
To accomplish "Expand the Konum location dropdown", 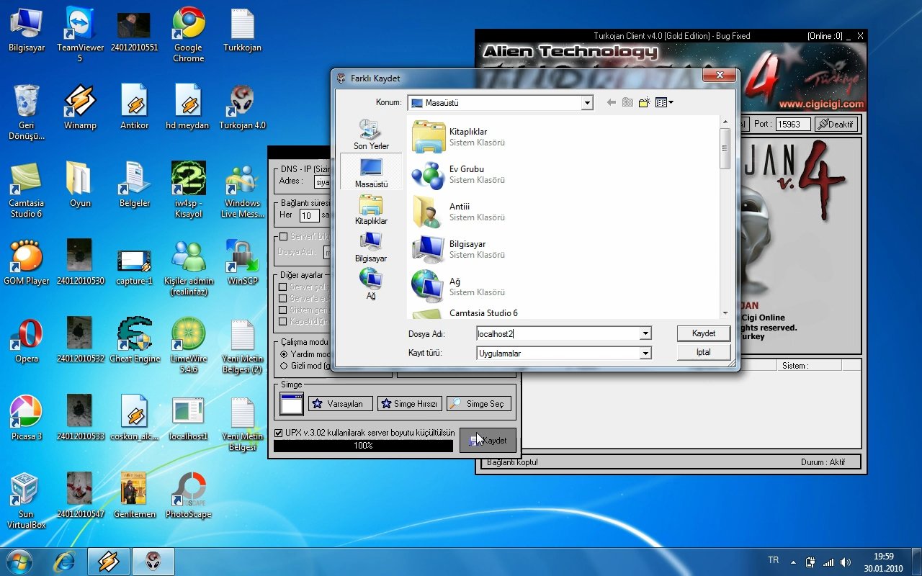I will click(x=587, y=103).
